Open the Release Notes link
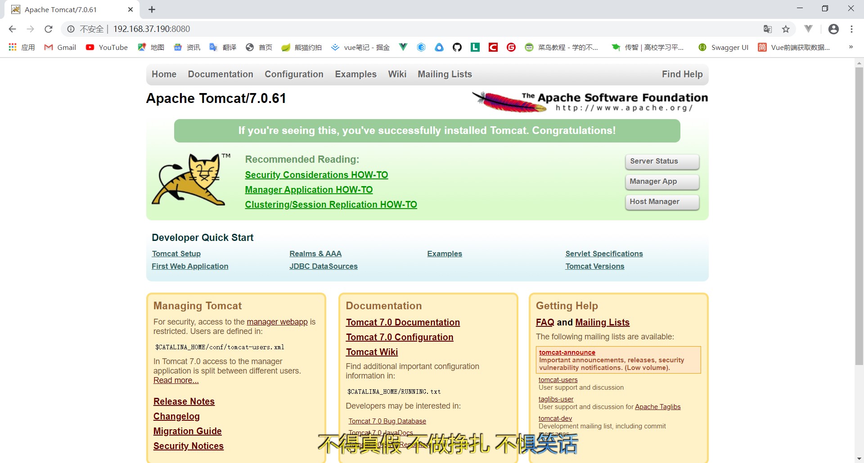 tap(184, 401)
